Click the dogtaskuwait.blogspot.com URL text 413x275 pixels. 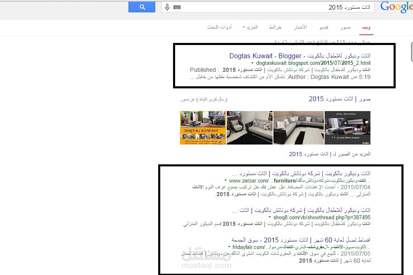click(x=313, y=63)
